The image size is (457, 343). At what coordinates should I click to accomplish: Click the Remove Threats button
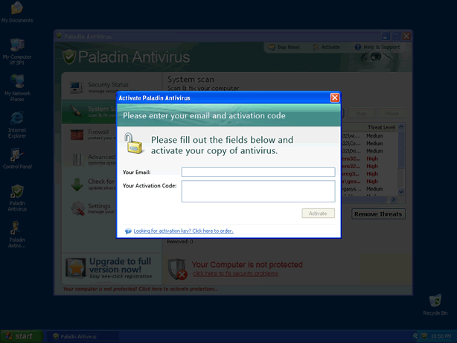[378, 214]
